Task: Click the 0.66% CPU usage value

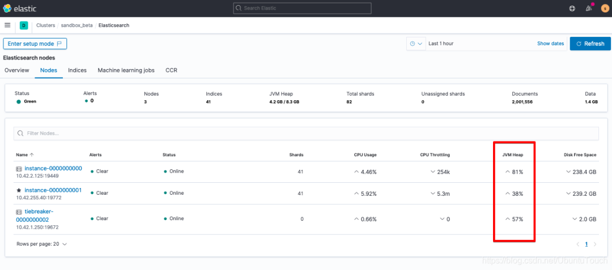Action: click(369, 219)
